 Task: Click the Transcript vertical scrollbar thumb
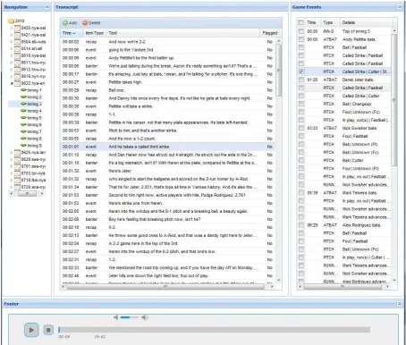(279, 71)
